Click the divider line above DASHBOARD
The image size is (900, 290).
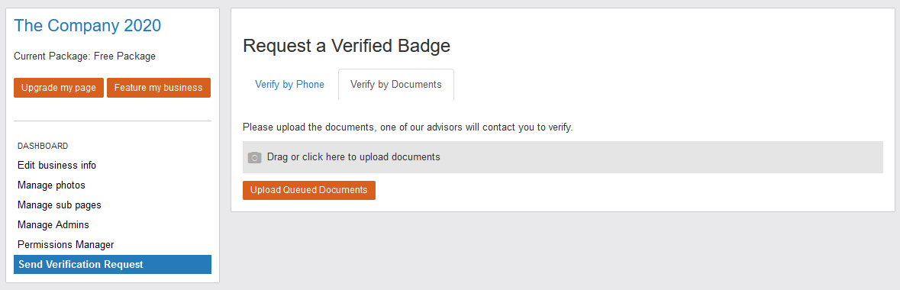click(x=112, y=121)
